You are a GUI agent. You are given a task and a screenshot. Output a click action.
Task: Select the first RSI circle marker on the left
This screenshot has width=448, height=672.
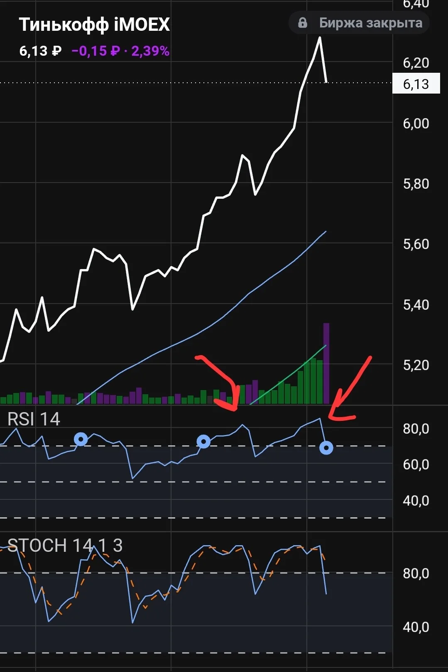pos(81,439)
